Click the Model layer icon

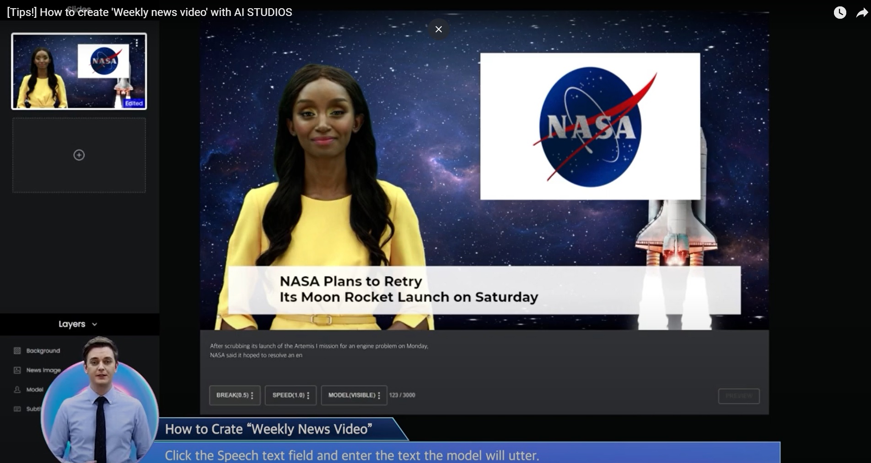(17, 389)
